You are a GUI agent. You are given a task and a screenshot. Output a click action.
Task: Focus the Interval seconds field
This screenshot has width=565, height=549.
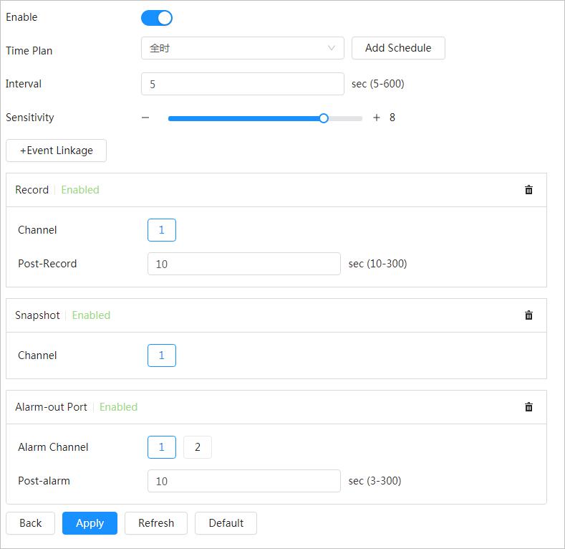pyautogui.click(x=243, y=84)
